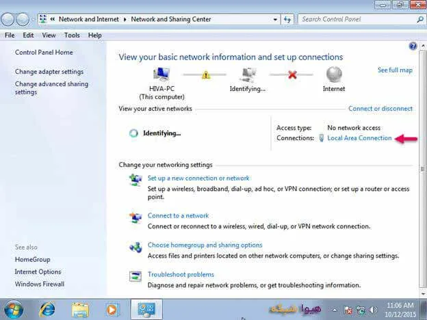
Task: Click the Control Panel icon in address bar
Action: (43, 19)
